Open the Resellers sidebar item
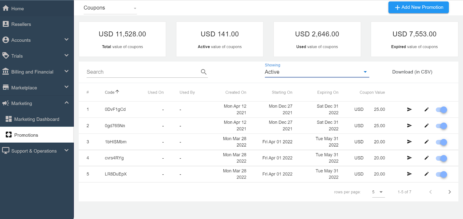The height and width of the screenshot is (219, 463). click(21, 24)
